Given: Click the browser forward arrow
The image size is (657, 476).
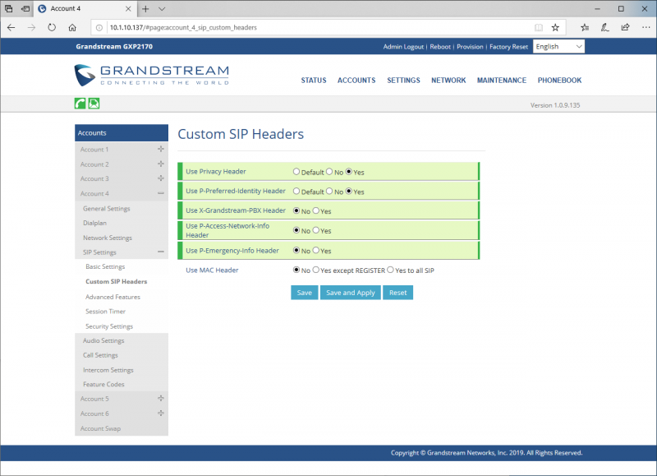Looking at the screenshot, I should (x=31, y=28).
